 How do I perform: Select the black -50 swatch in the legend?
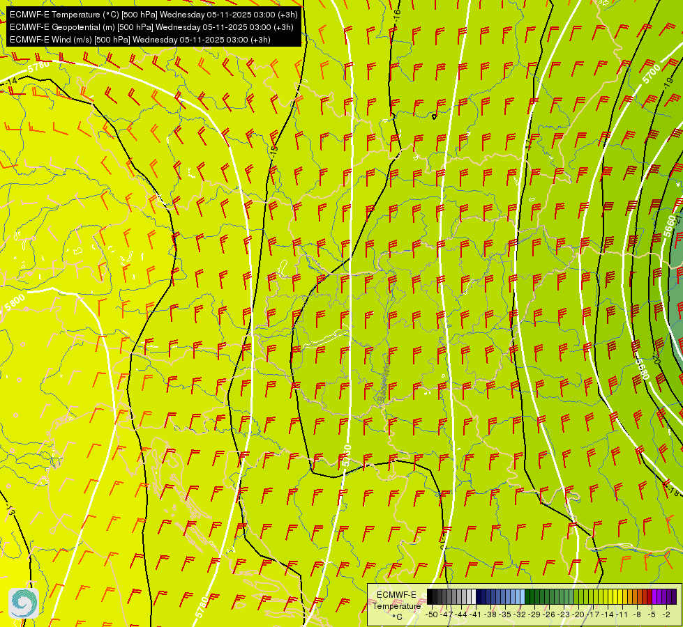pyautogui.click(x=430, y=596)
